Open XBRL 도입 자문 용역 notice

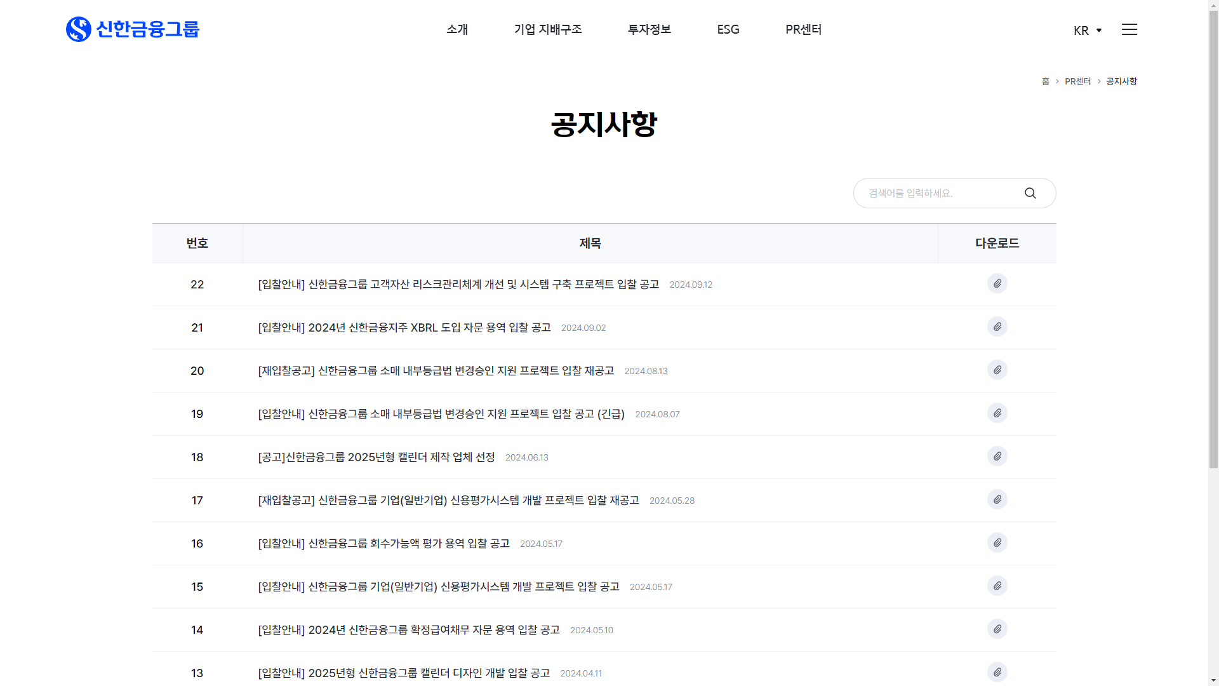coord(404,328)
